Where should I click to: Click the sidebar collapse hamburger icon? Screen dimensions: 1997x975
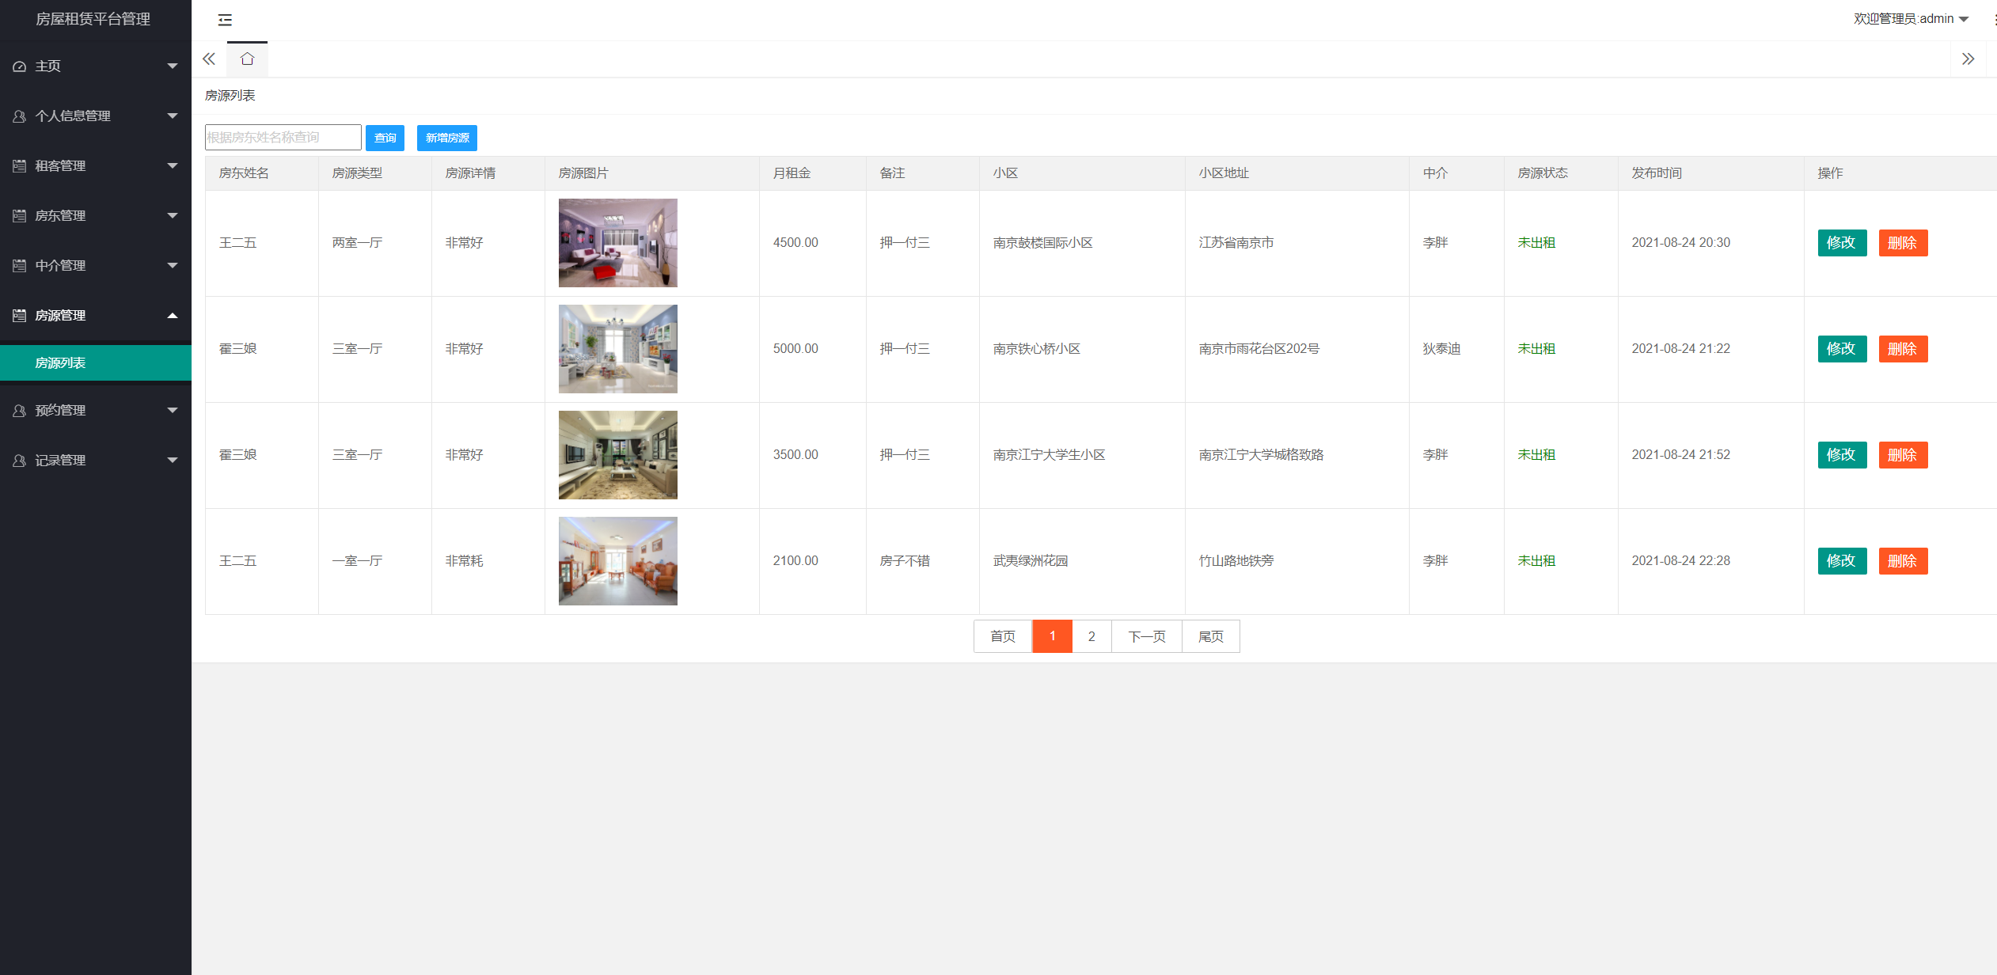coord(225,20)
